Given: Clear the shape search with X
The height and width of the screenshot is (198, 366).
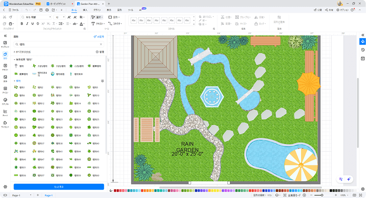Looking at the screenshot, I should point(101,44).
